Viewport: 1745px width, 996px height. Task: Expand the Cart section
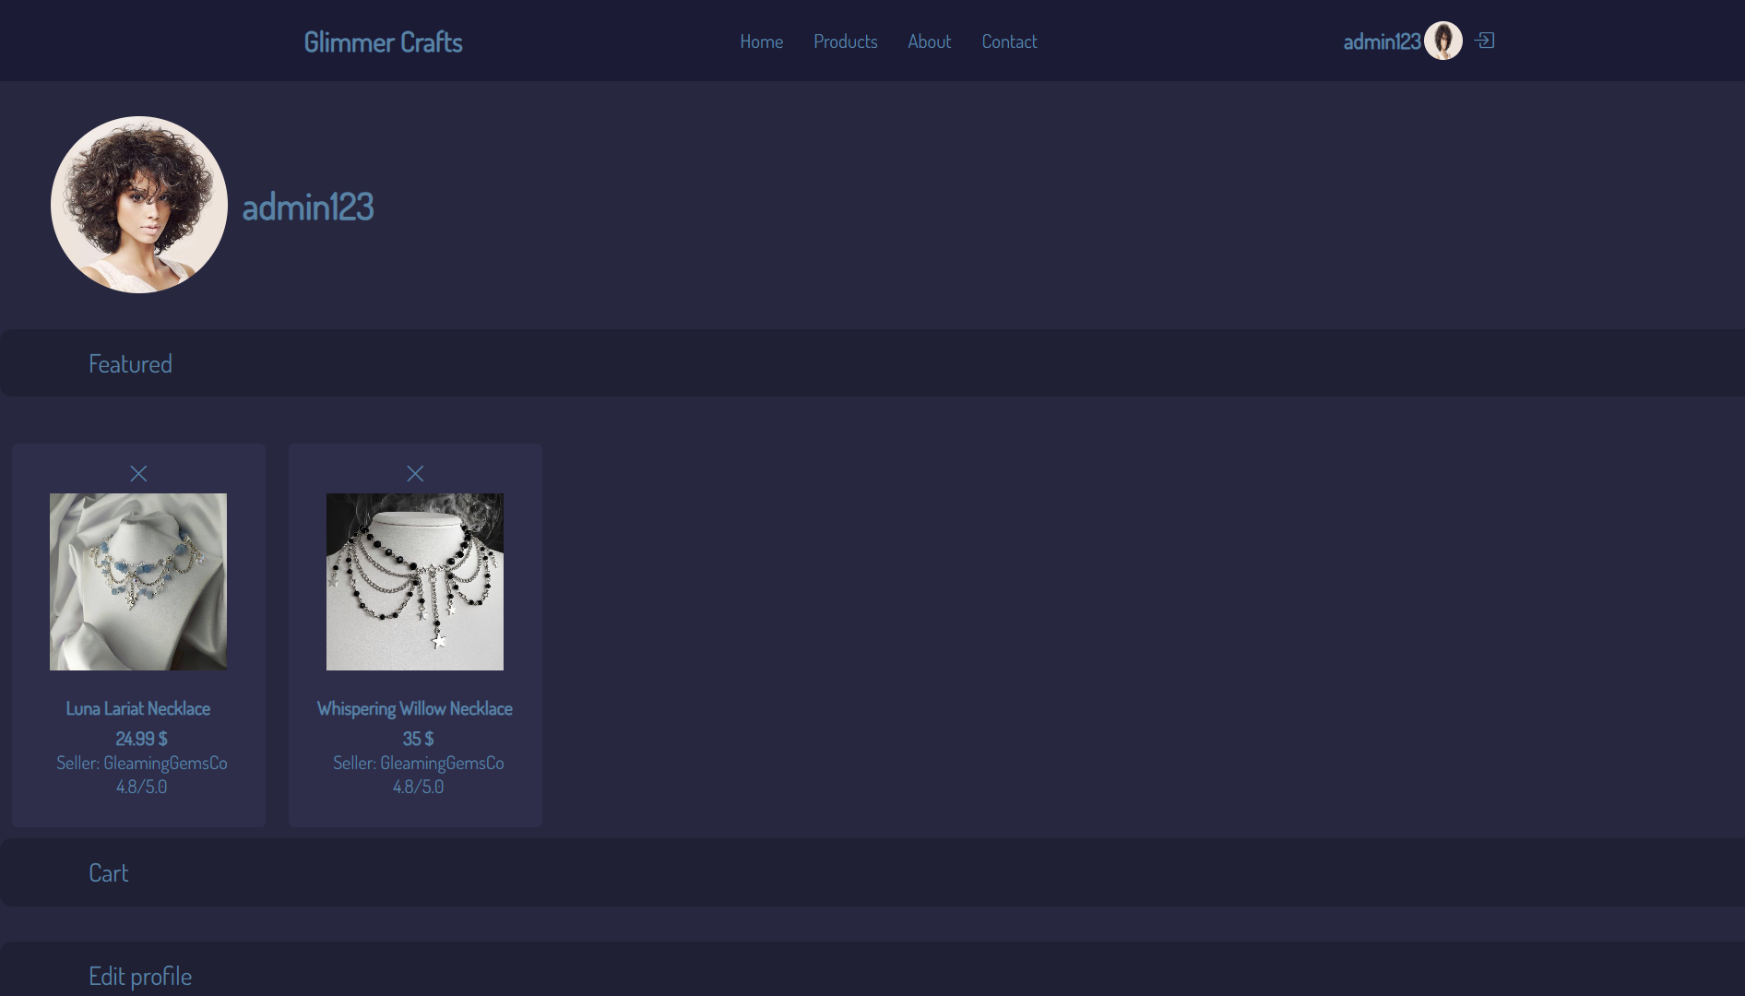coord(872,872)
